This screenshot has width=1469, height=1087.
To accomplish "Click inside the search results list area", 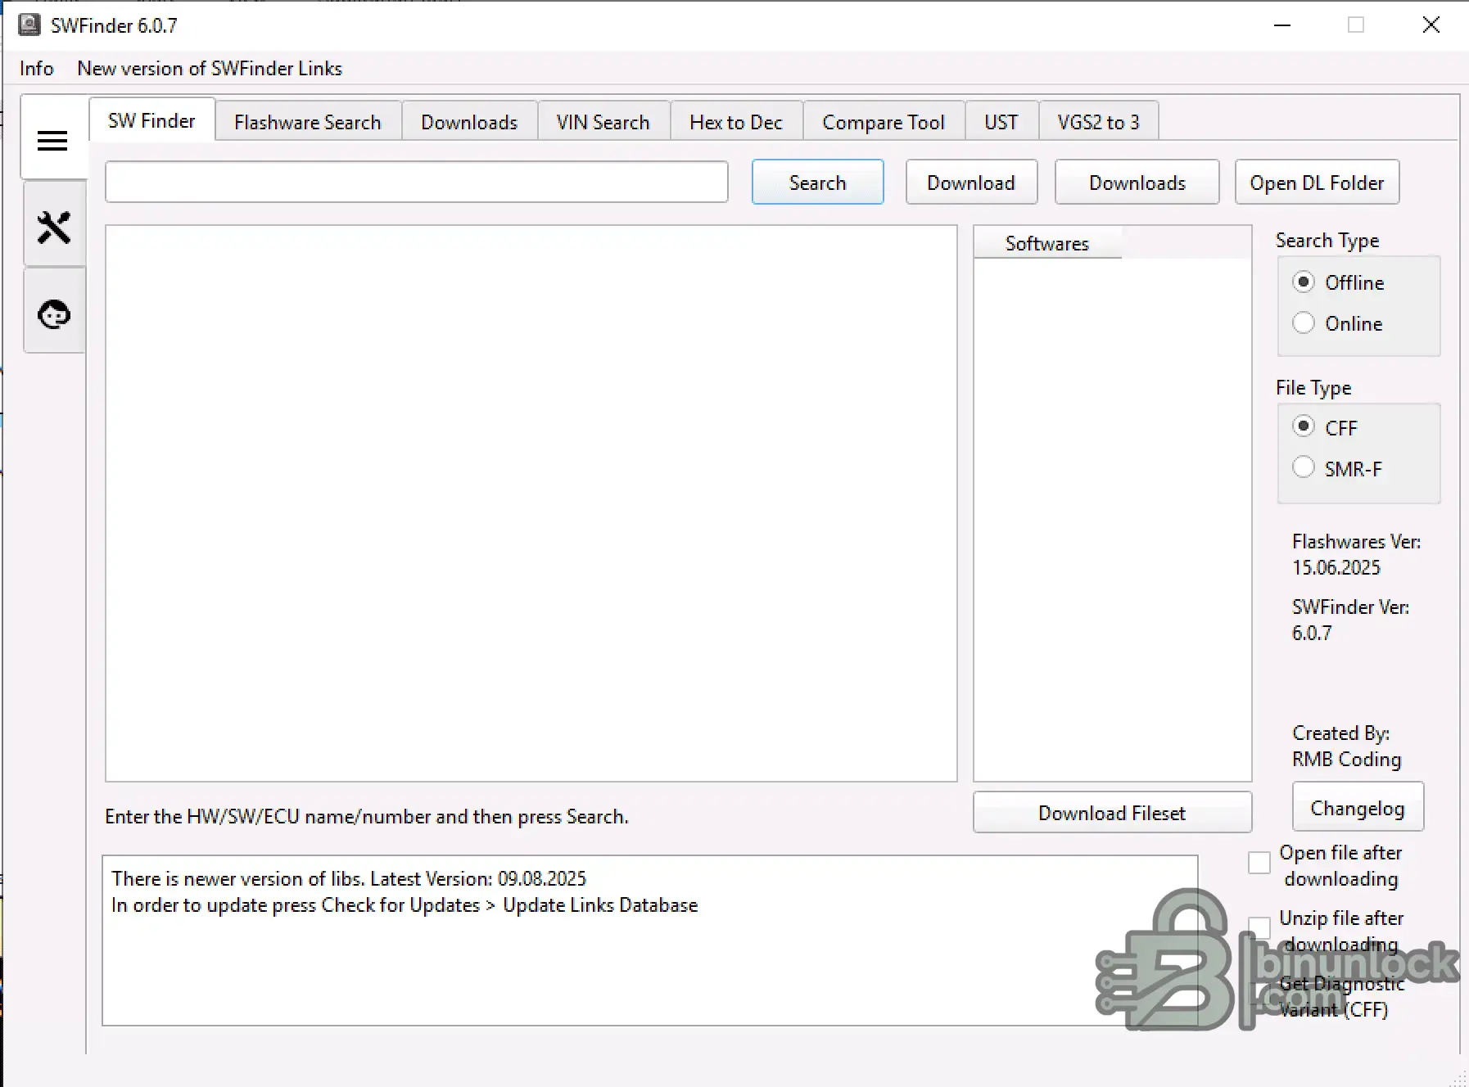I will [x=531, y=503].
